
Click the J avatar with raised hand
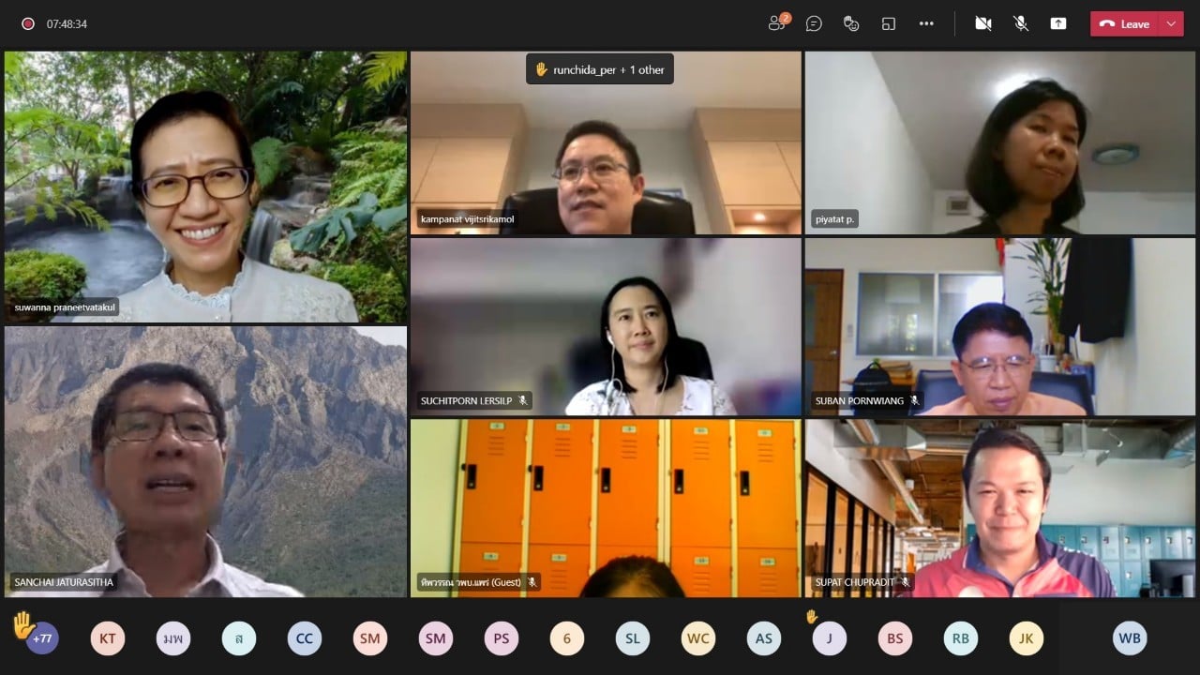[x=829, y=638]
